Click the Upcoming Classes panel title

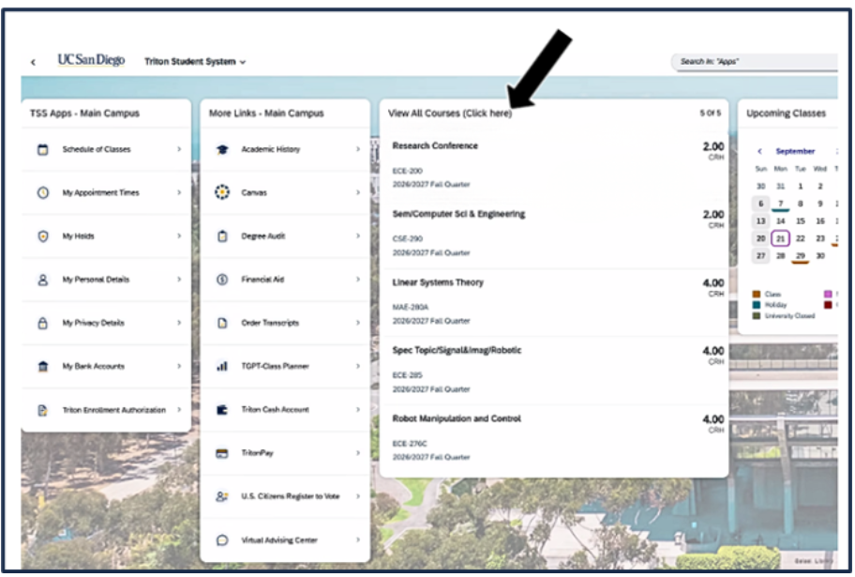tap(786, 113)
